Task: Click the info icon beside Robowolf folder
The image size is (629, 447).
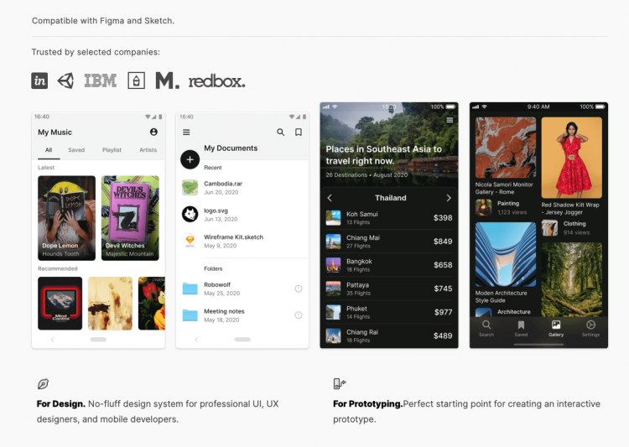Action: tap(299, 289)
